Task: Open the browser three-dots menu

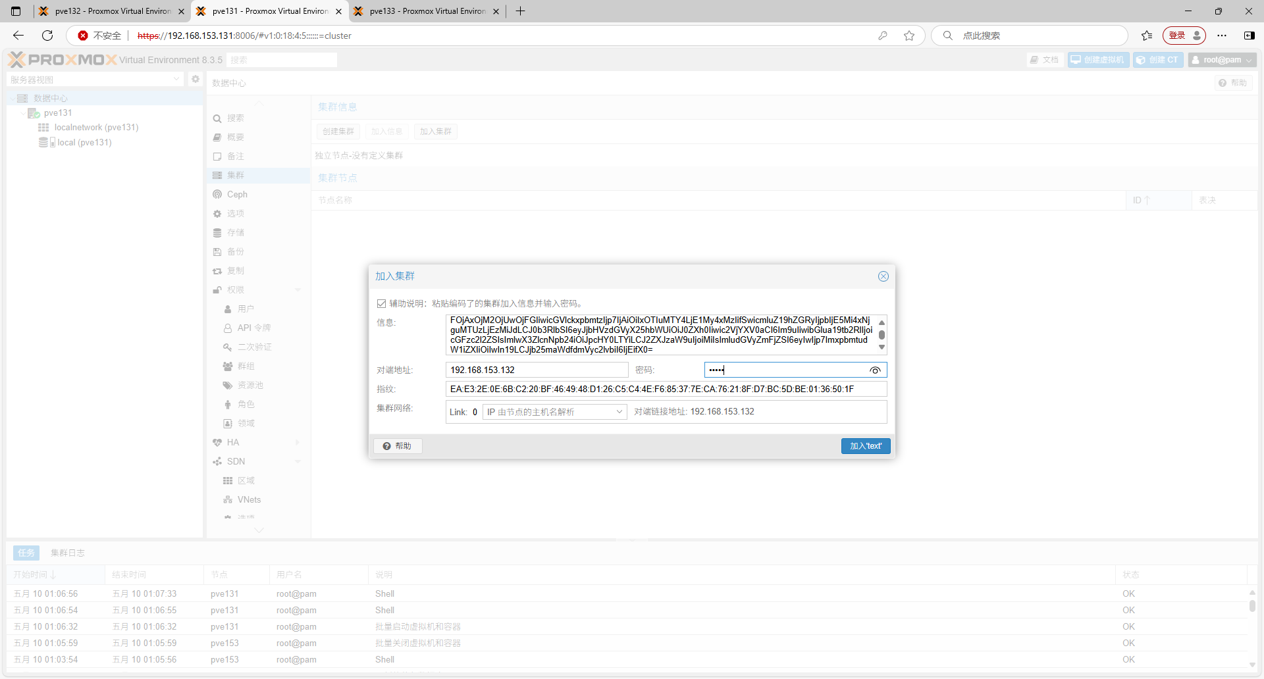Action: [1222, 36]
